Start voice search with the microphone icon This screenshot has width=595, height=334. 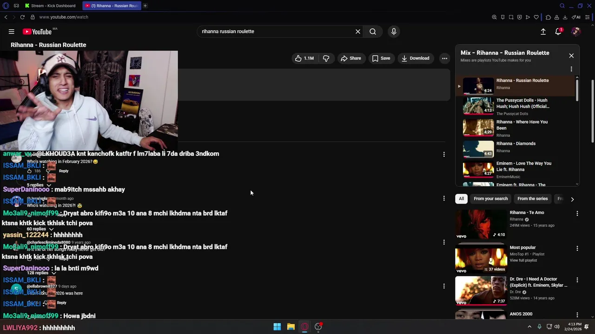pyautogui.click(x=394, y=32)
